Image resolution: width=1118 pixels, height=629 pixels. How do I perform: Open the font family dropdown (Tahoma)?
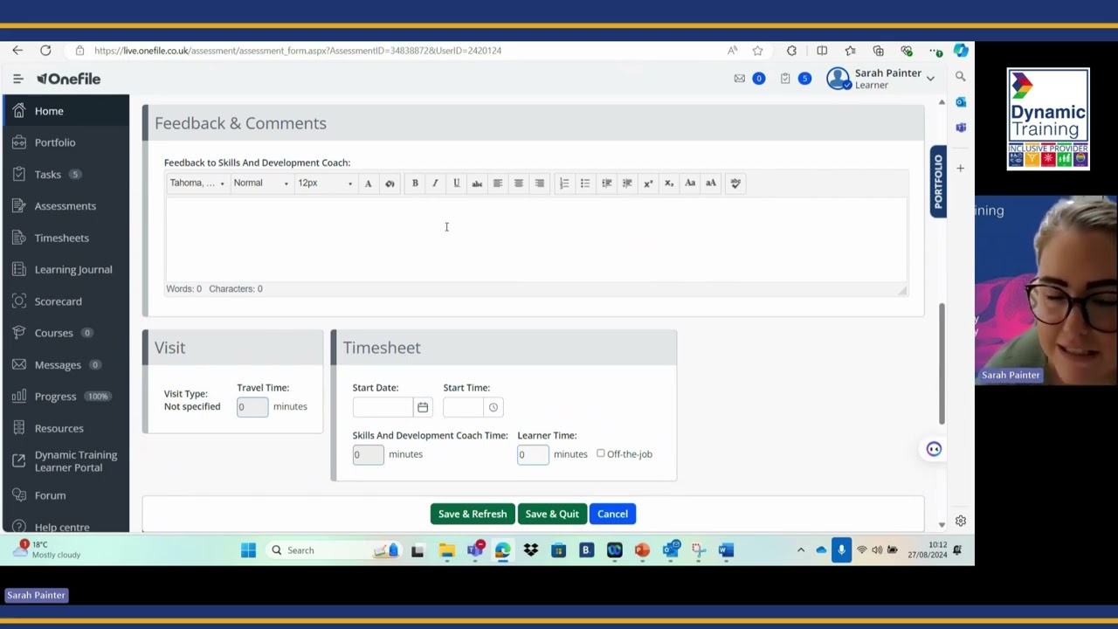(197, 183)
